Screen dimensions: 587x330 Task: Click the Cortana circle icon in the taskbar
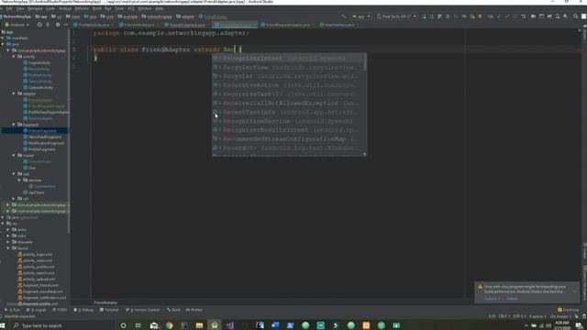click(x=123, y=325)
